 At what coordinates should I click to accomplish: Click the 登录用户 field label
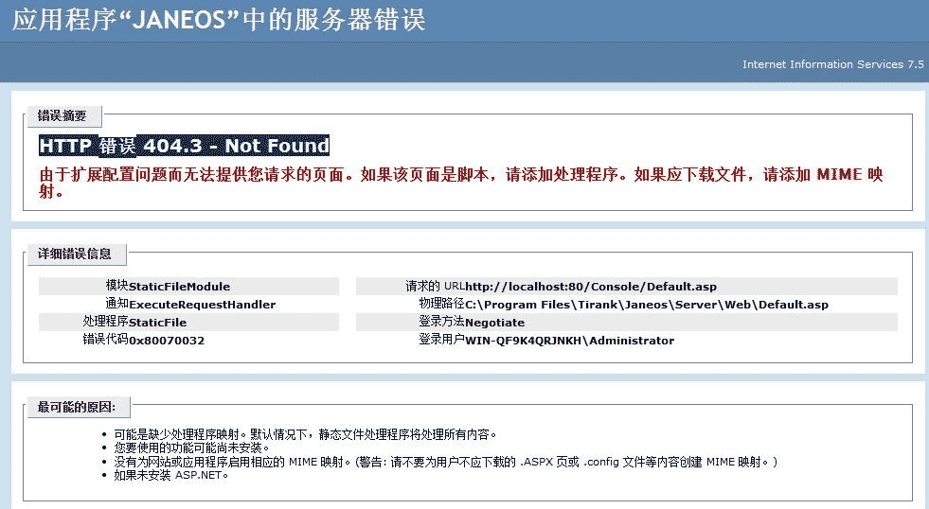point(441,339)
